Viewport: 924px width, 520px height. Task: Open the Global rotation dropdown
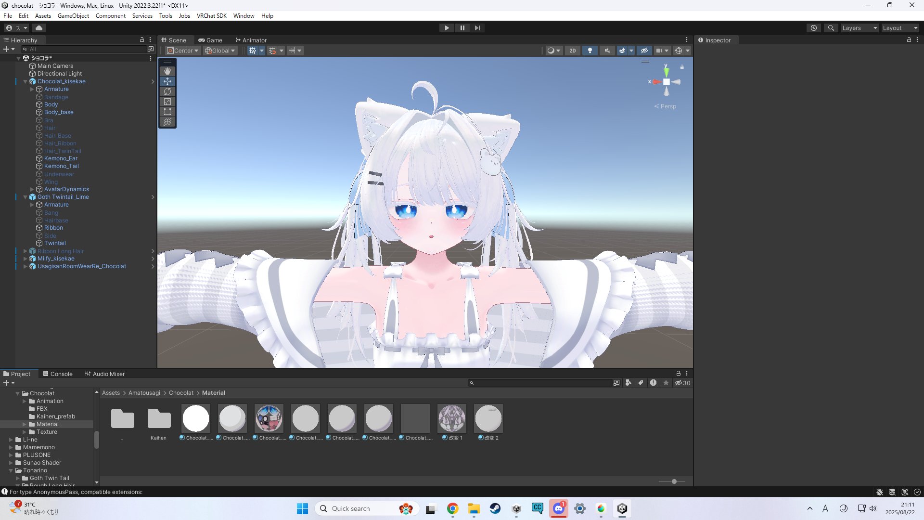tap(220, 51)
